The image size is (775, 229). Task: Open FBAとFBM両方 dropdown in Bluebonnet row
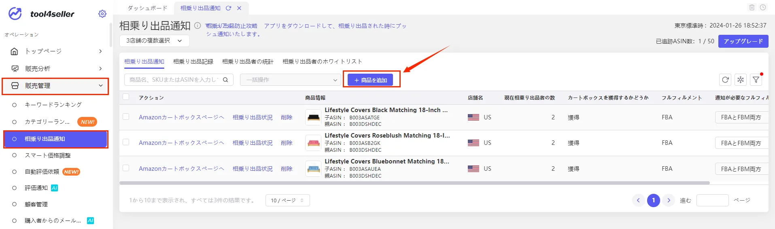tap(741, 169)
